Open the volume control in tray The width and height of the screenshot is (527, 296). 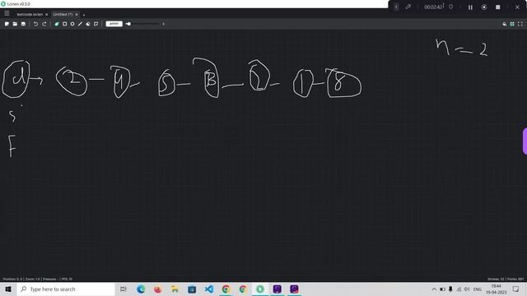[467, 289]
